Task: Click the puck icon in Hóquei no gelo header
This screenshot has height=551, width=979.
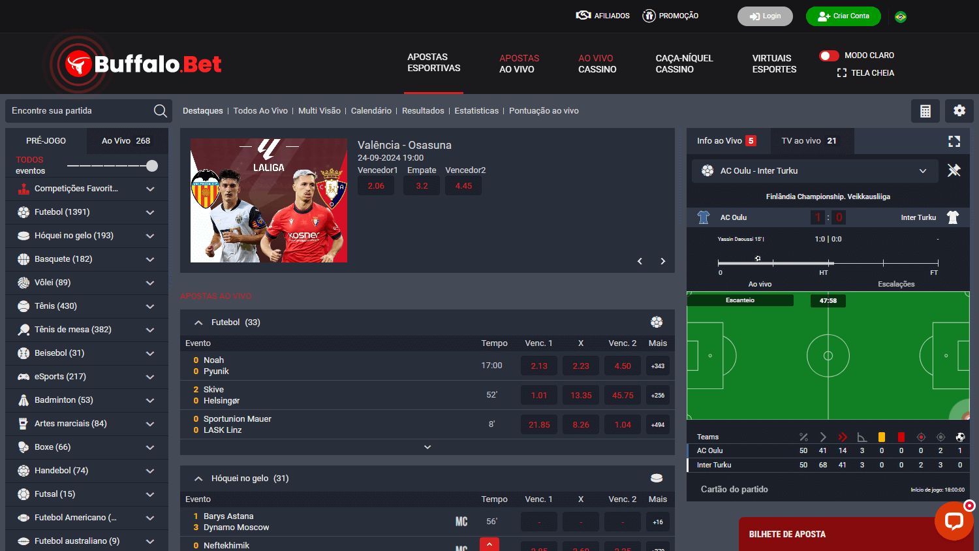Action: pyautogui.click(x=657, y=478)
